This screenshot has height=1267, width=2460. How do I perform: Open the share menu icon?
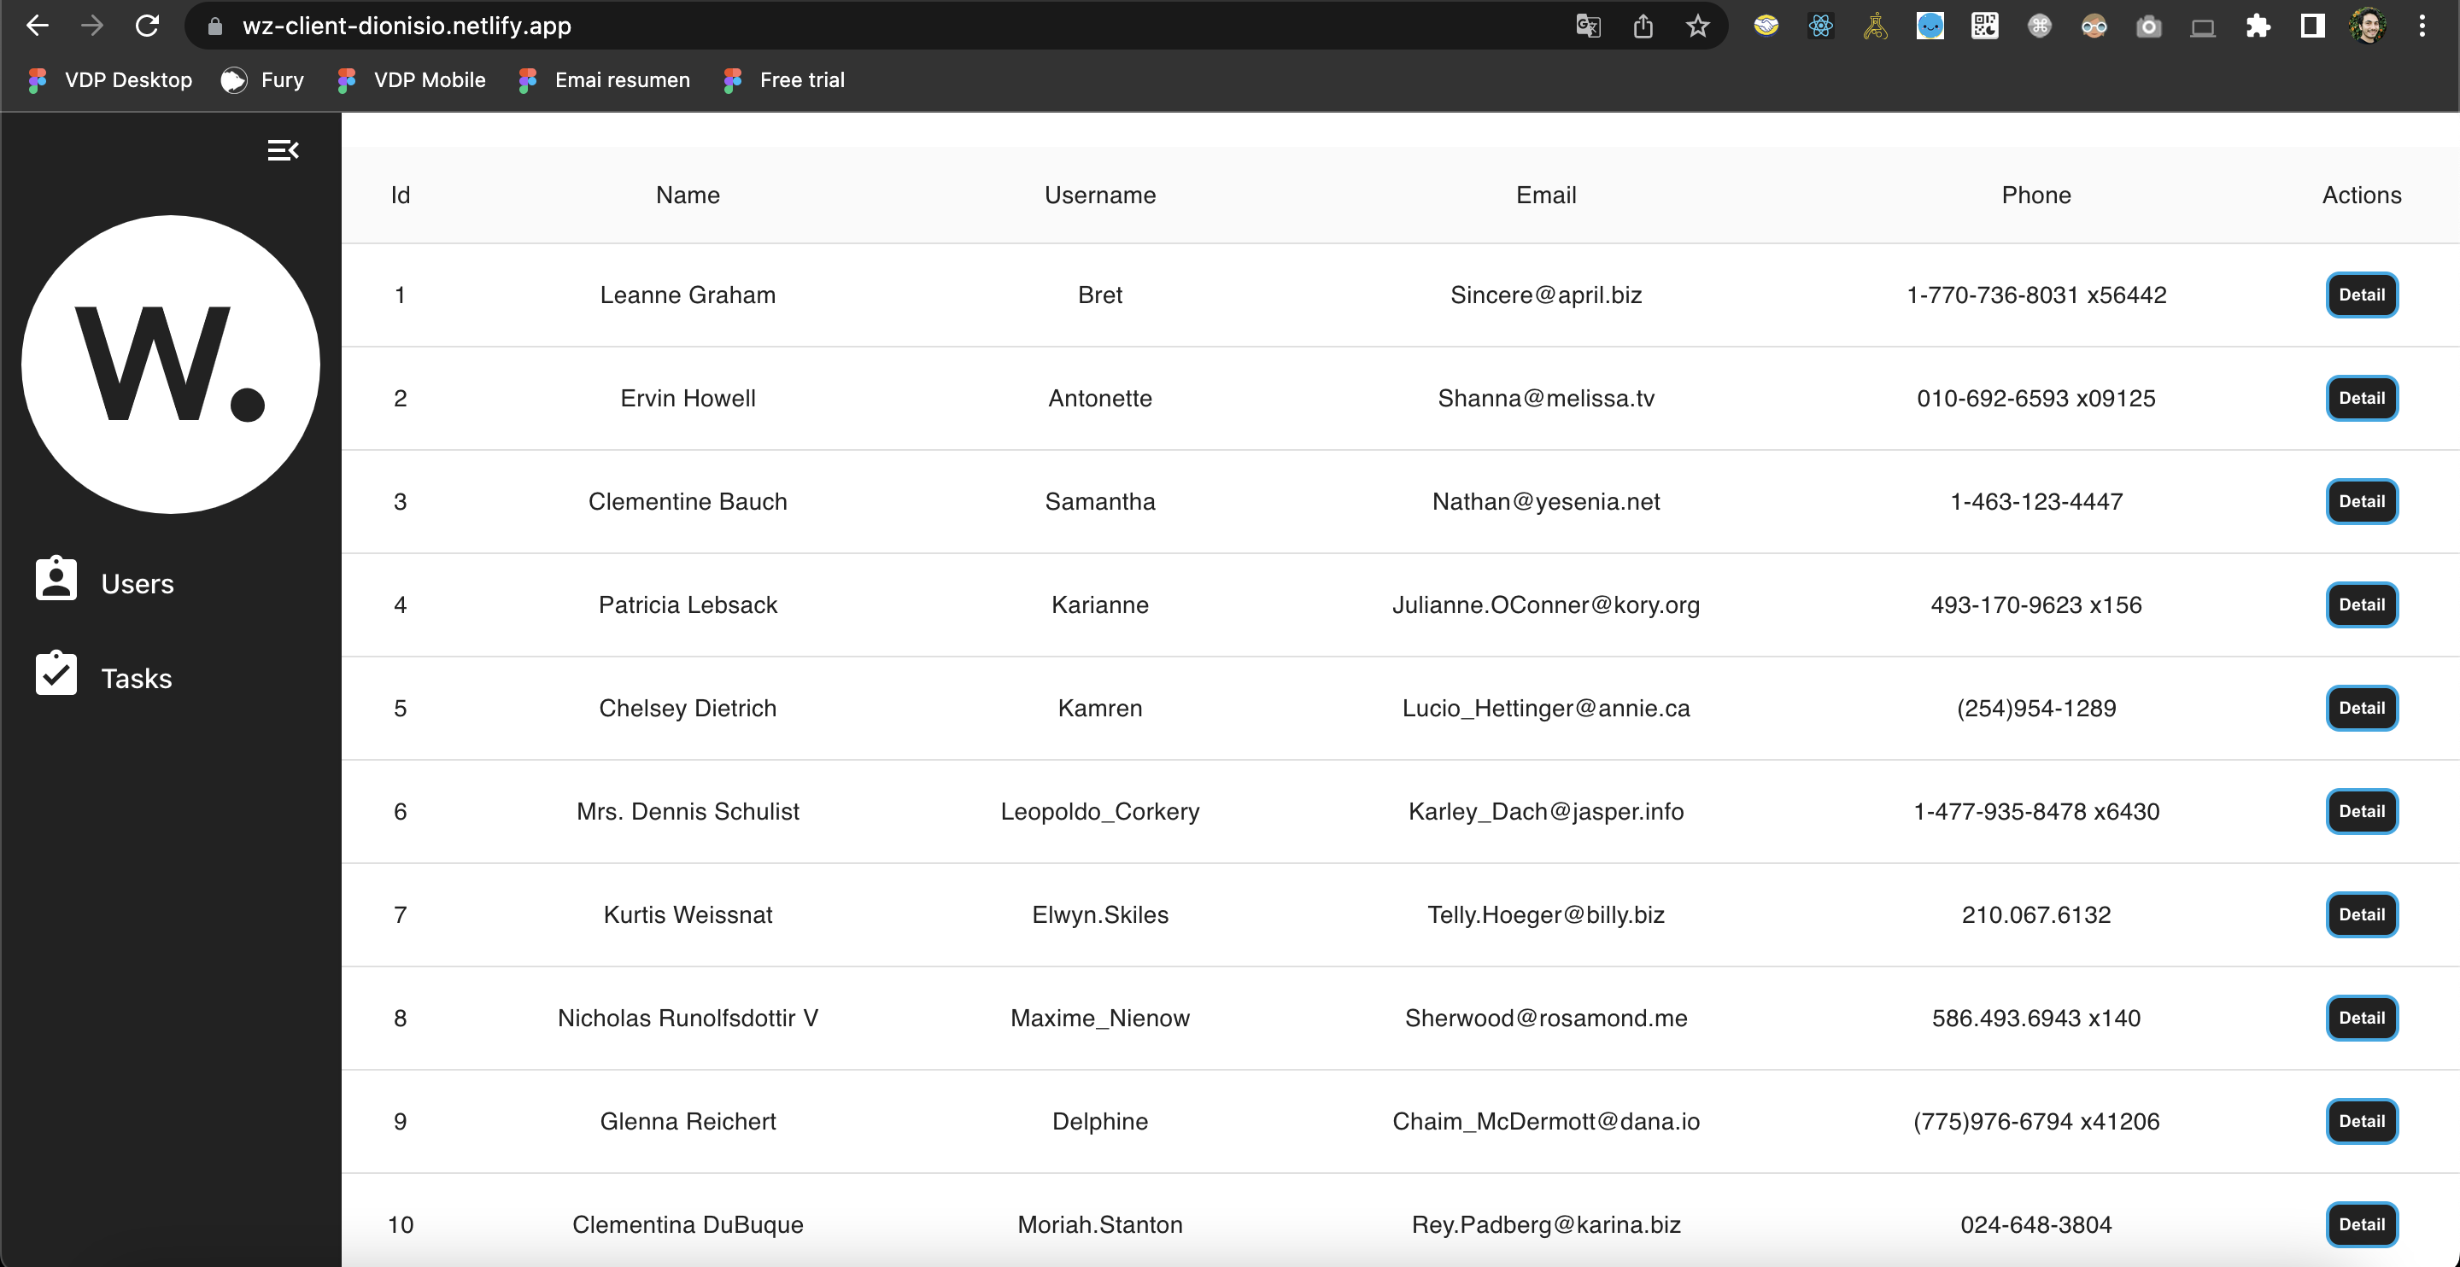(1643, 26)
